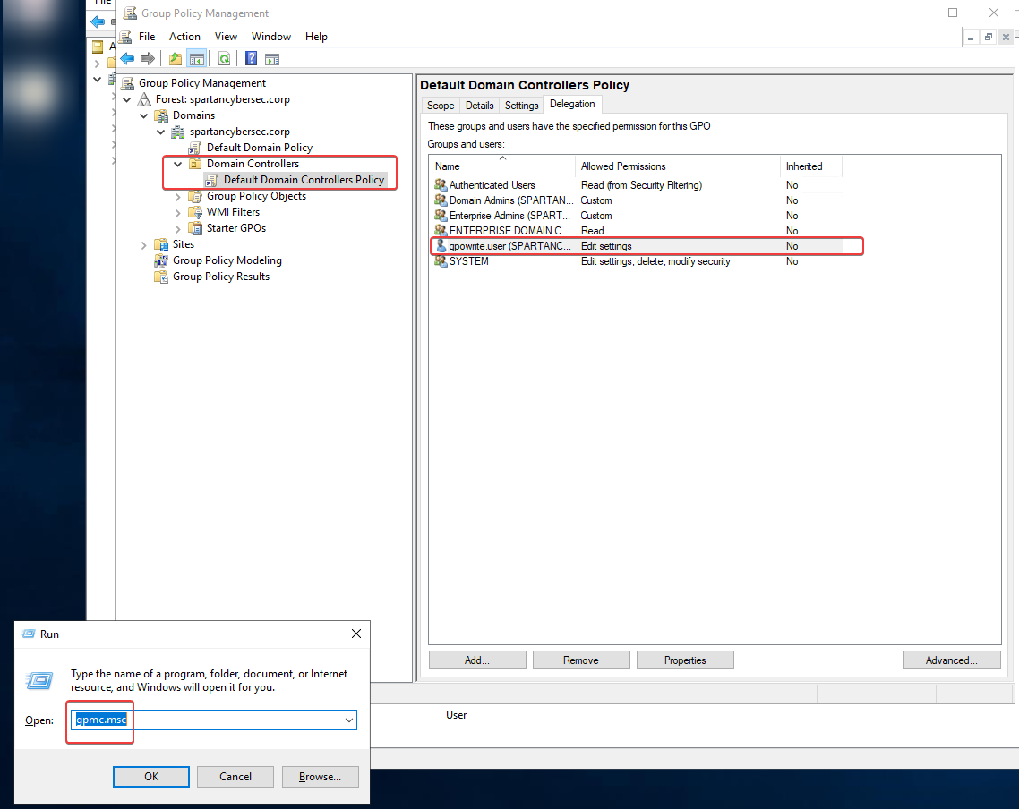1019x809 pixels.
Task: Click the Run dialog's program icon
Action: click(x=39, y=680)
